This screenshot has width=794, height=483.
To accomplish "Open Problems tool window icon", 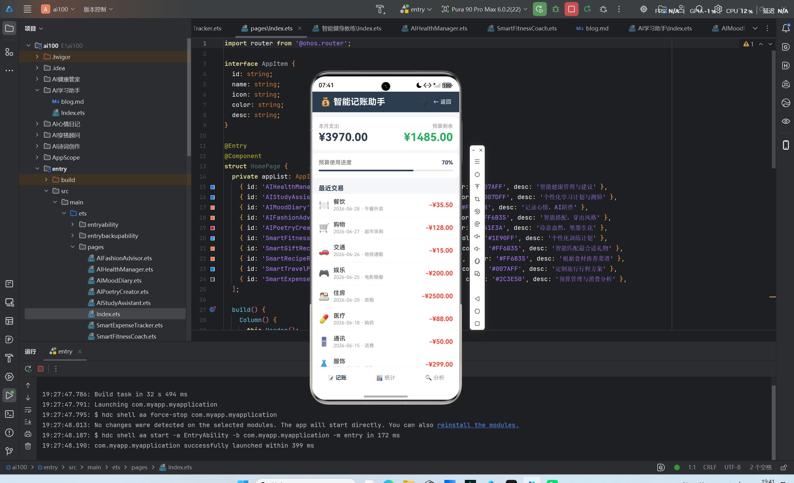I will click(x=9, y=432).
